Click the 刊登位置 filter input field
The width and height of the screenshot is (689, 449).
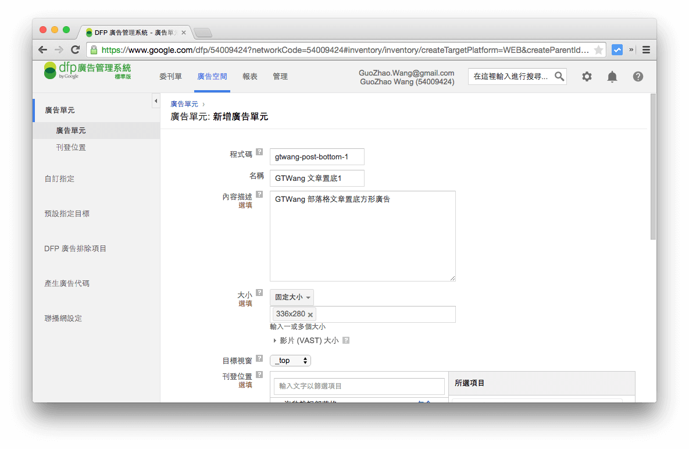pos(359,386)
